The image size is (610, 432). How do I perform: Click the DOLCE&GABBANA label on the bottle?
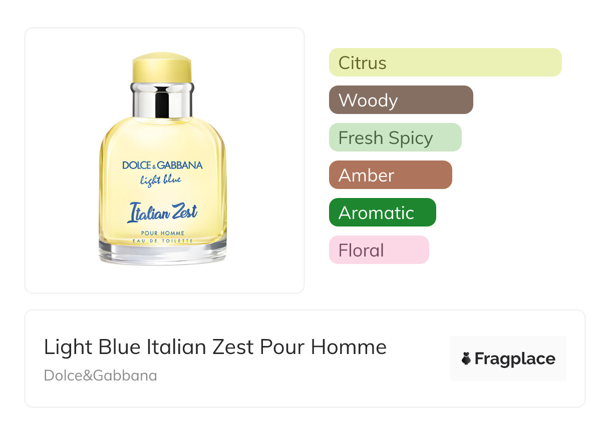tap(162, 165)
